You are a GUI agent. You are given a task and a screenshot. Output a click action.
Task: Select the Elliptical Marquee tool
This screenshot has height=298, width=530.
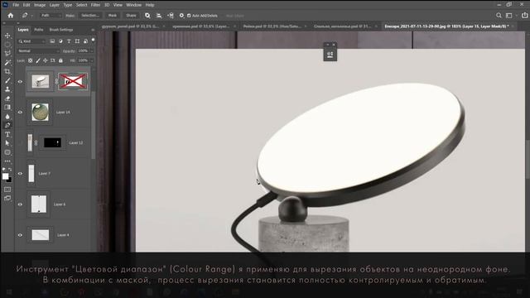pyautogui.click(x=7, y=45)
